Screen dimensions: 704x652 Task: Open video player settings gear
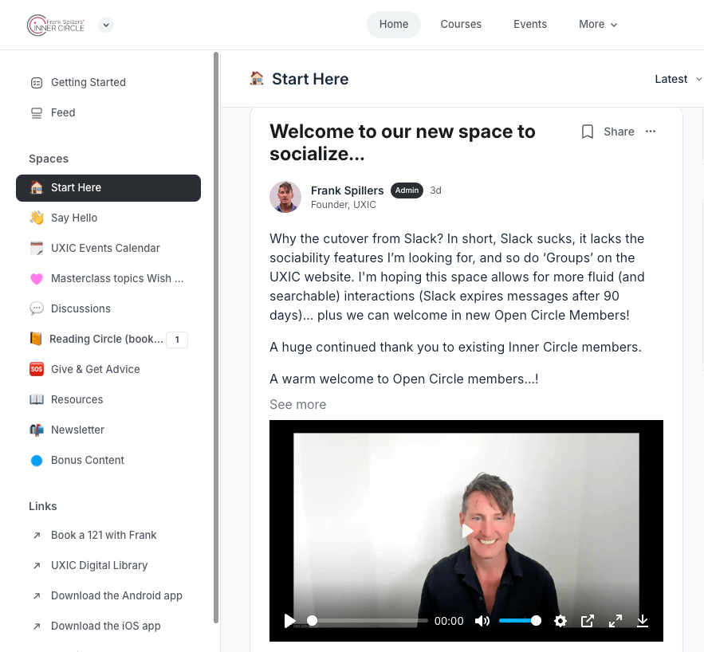click(560, 621)
